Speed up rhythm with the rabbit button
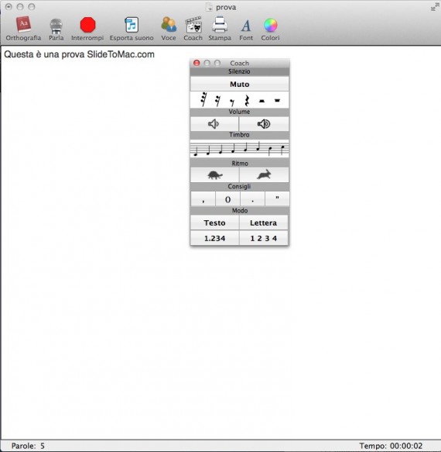 tap(264, 174)
